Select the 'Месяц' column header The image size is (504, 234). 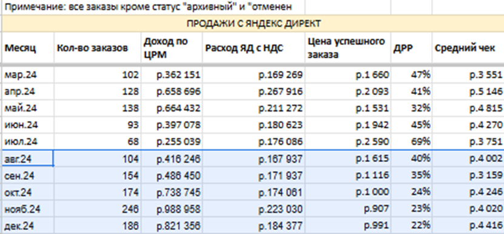(29, 48)
